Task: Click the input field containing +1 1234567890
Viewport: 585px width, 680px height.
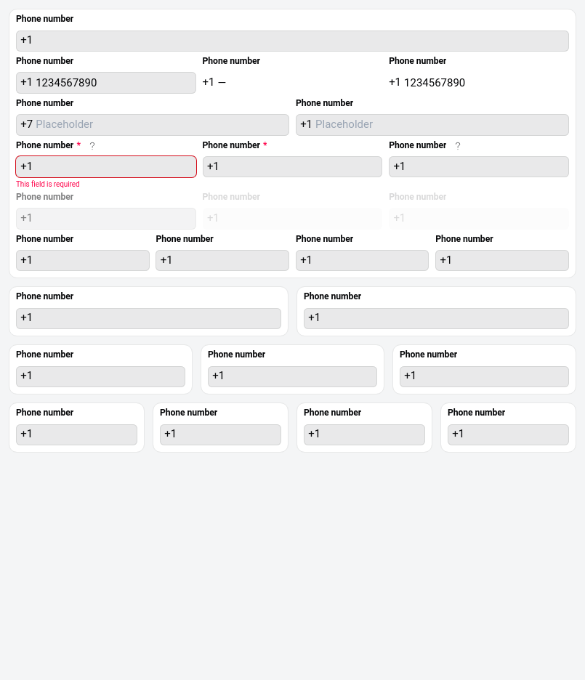Action: (106, 83)
